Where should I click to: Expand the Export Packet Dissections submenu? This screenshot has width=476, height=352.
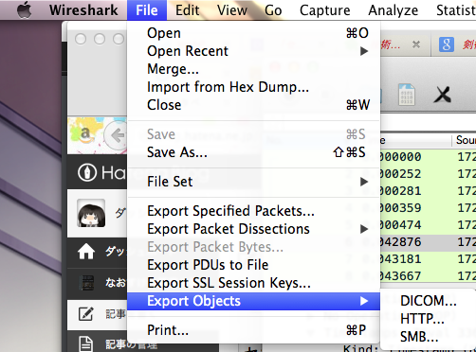(x=253, y=229)
